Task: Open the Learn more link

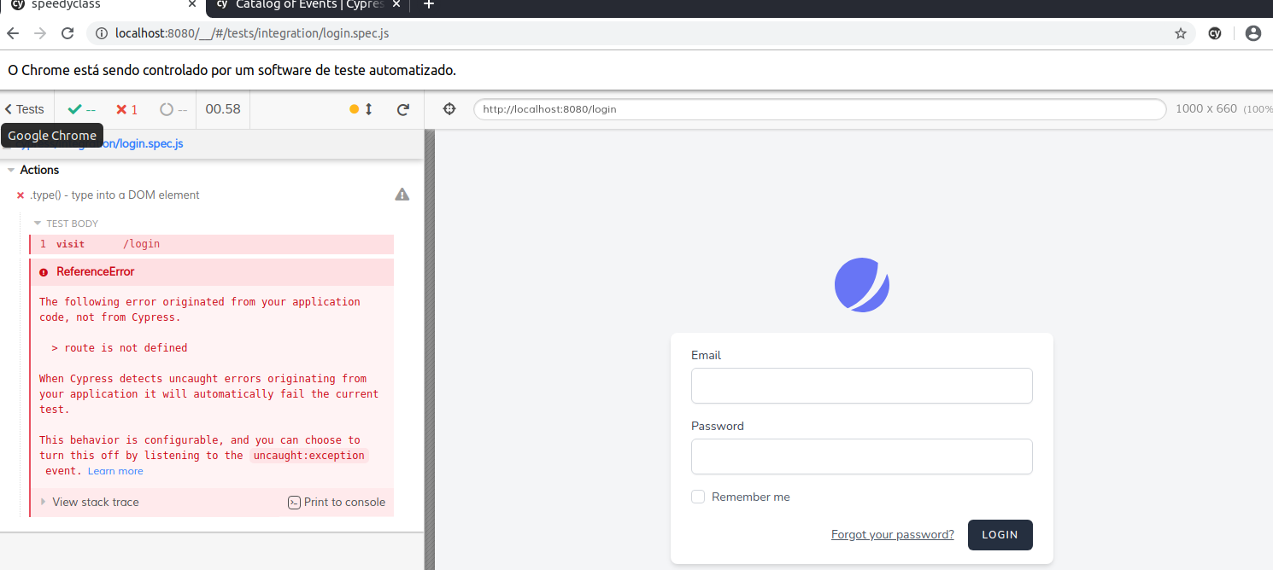Action: pyautogui.click(x=115, y=471)
